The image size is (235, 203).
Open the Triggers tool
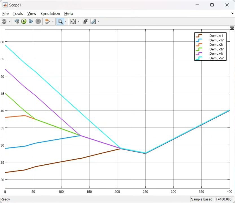point(85,21)
